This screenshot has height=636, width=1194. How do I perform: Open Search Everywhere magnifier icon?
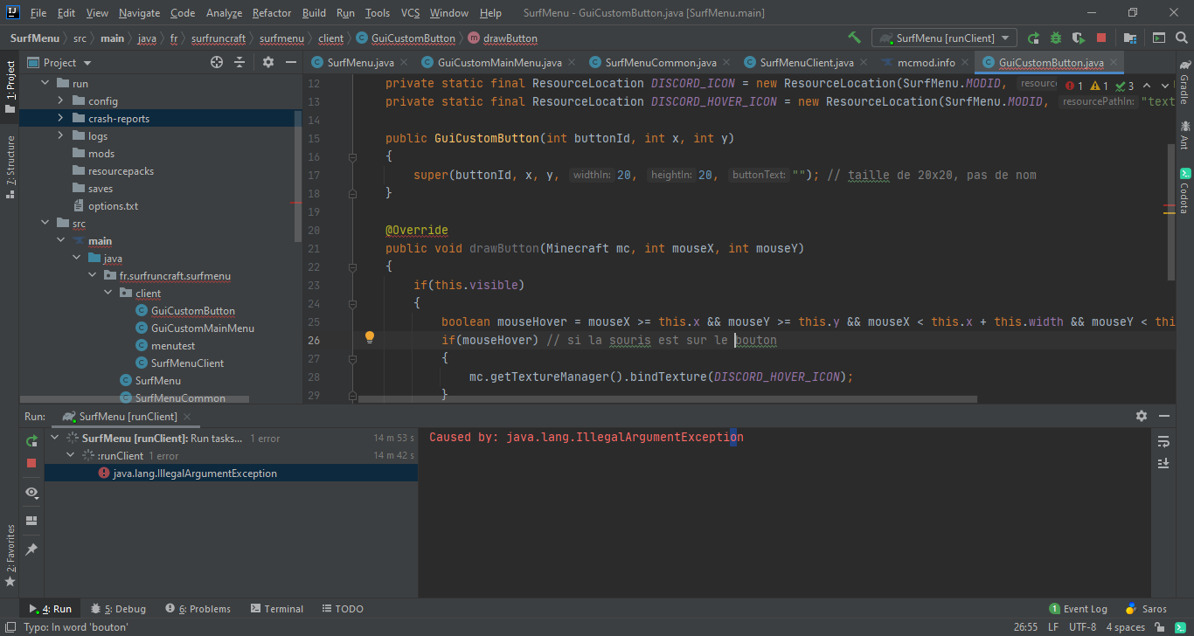tap(1181, 38)
